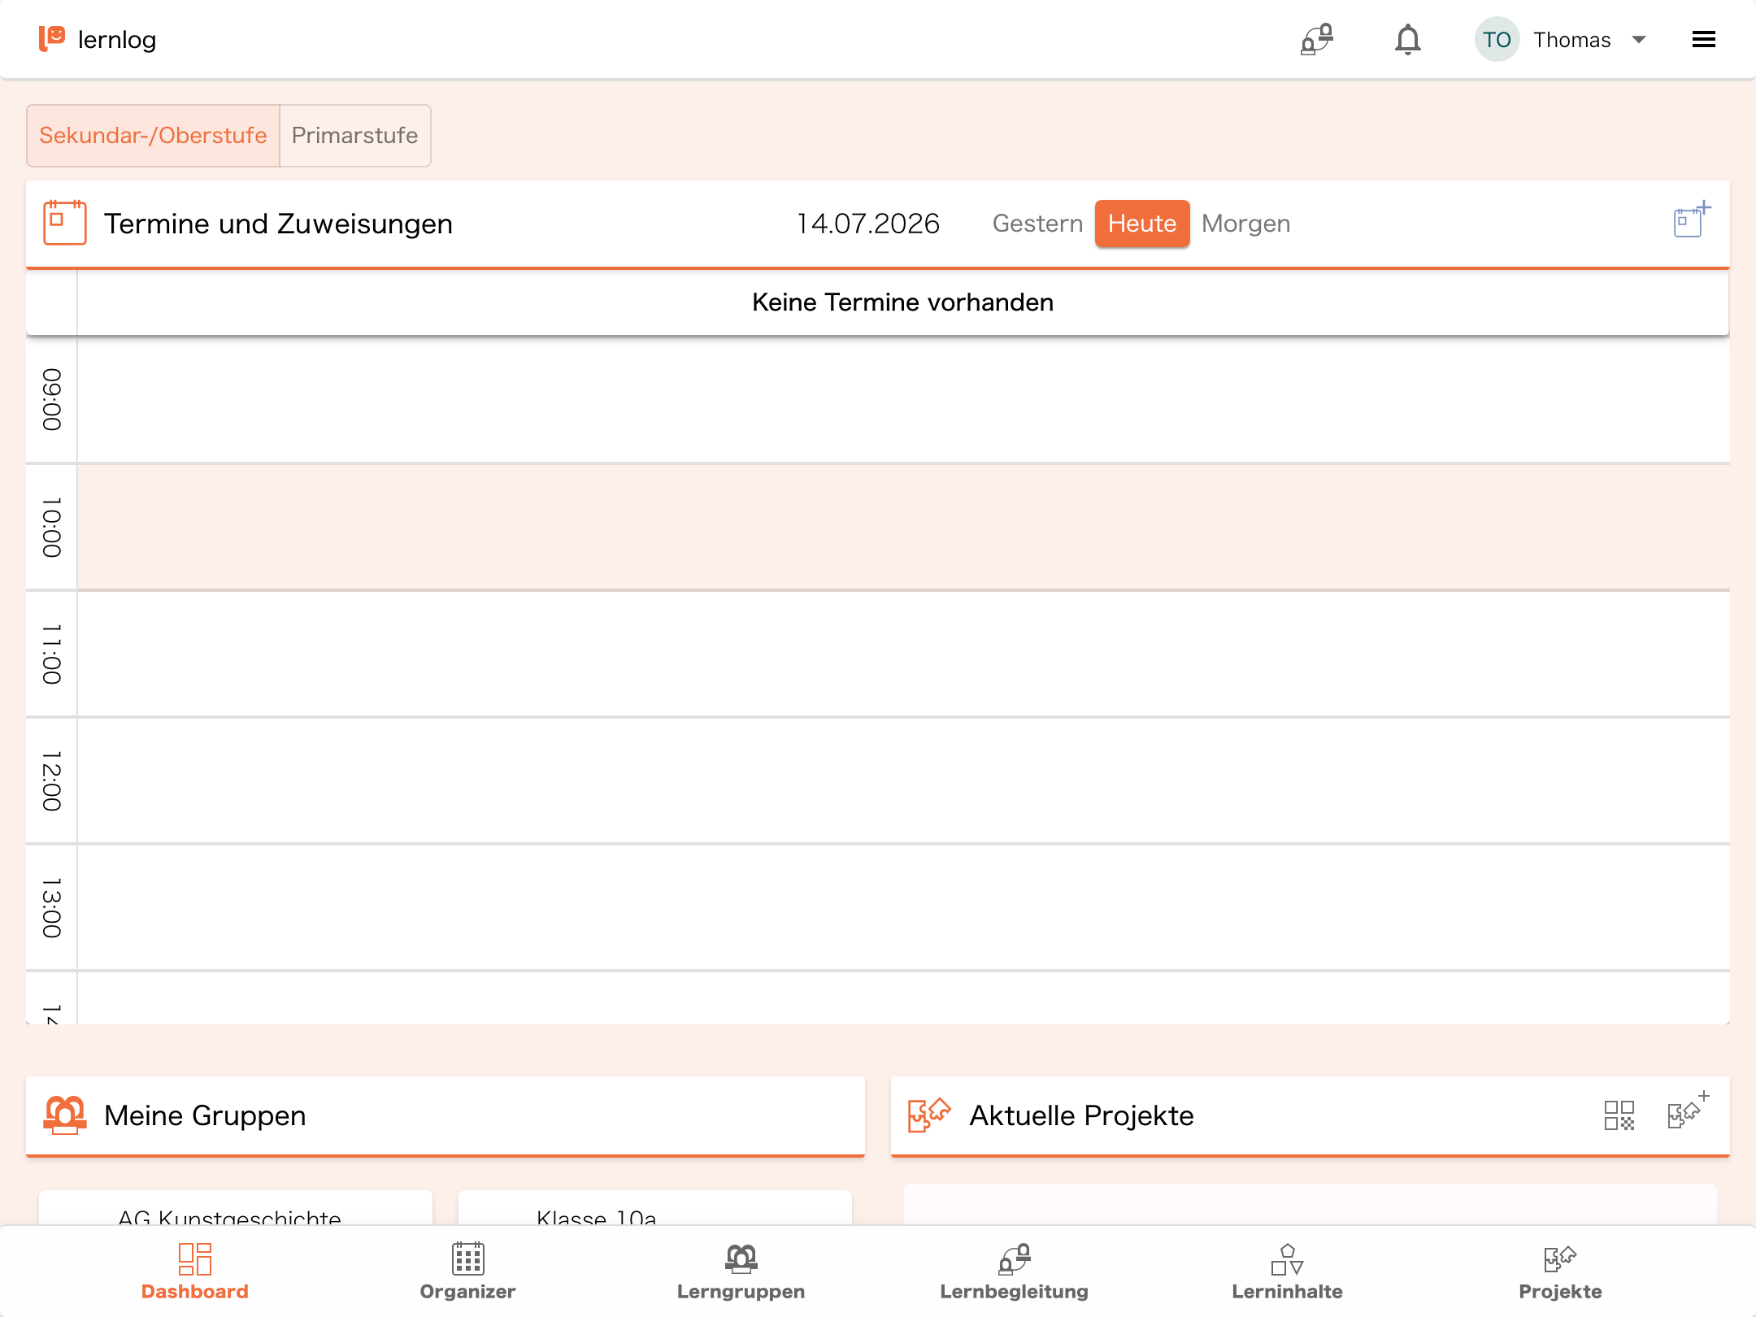
Task: Click the Aktuelle Projekte puzzle icon
Action: click(929, 1115)
